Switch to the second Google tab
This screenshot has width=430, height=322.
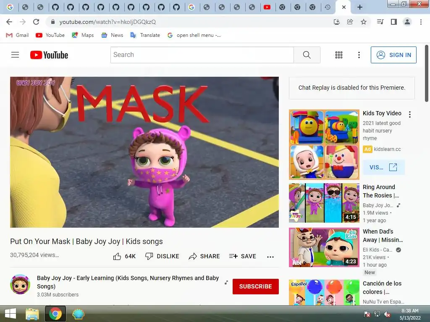tap(191, 8)
